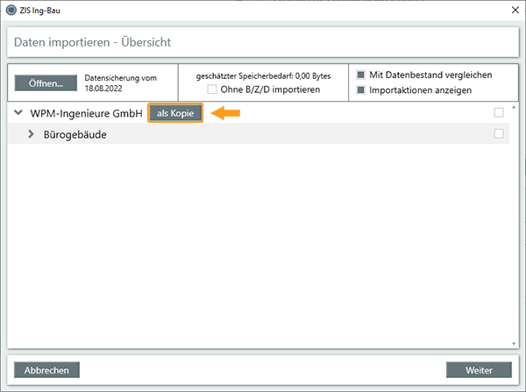Select the Bürogebäude entry
This screenshot has width=526, height=392.
75,134
